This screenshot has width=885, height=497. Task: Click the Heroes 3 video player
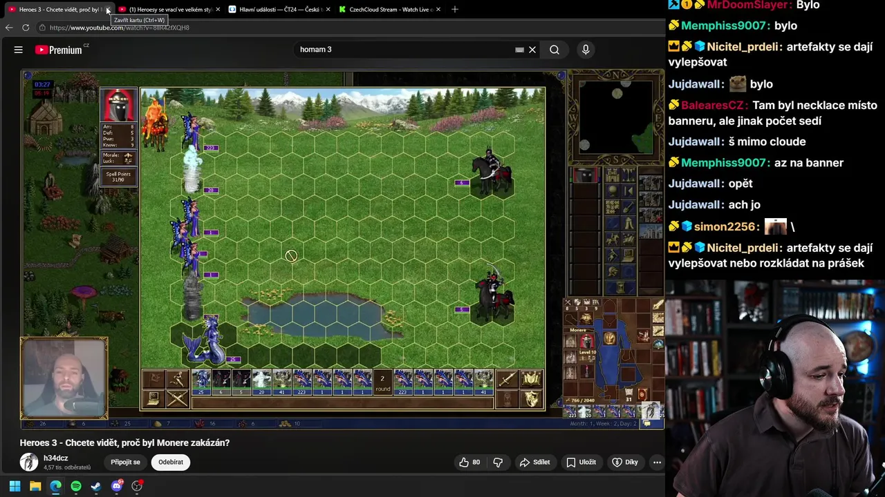click(342, 249)
